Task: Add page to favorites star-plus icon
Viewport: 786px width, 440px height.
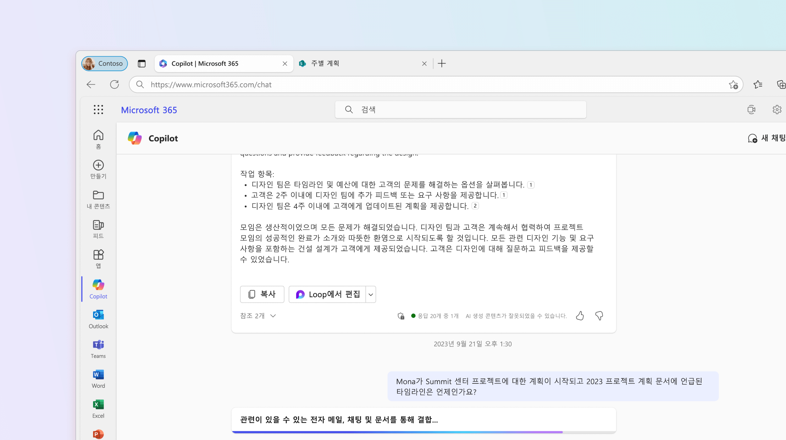Action: point(733,85)
